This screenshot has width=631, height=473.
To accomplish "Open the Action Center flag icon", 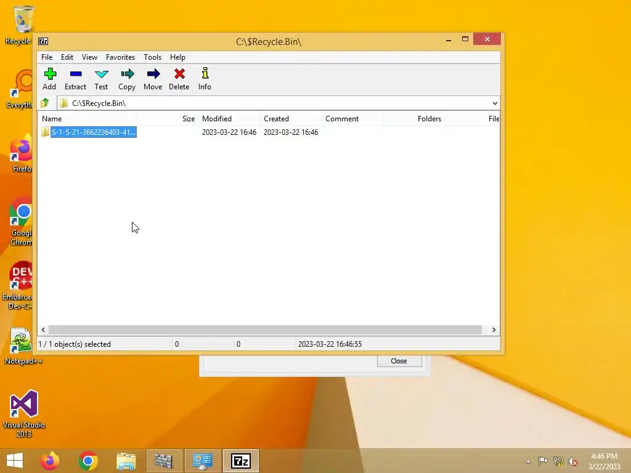I will click(x=543, y=461).
